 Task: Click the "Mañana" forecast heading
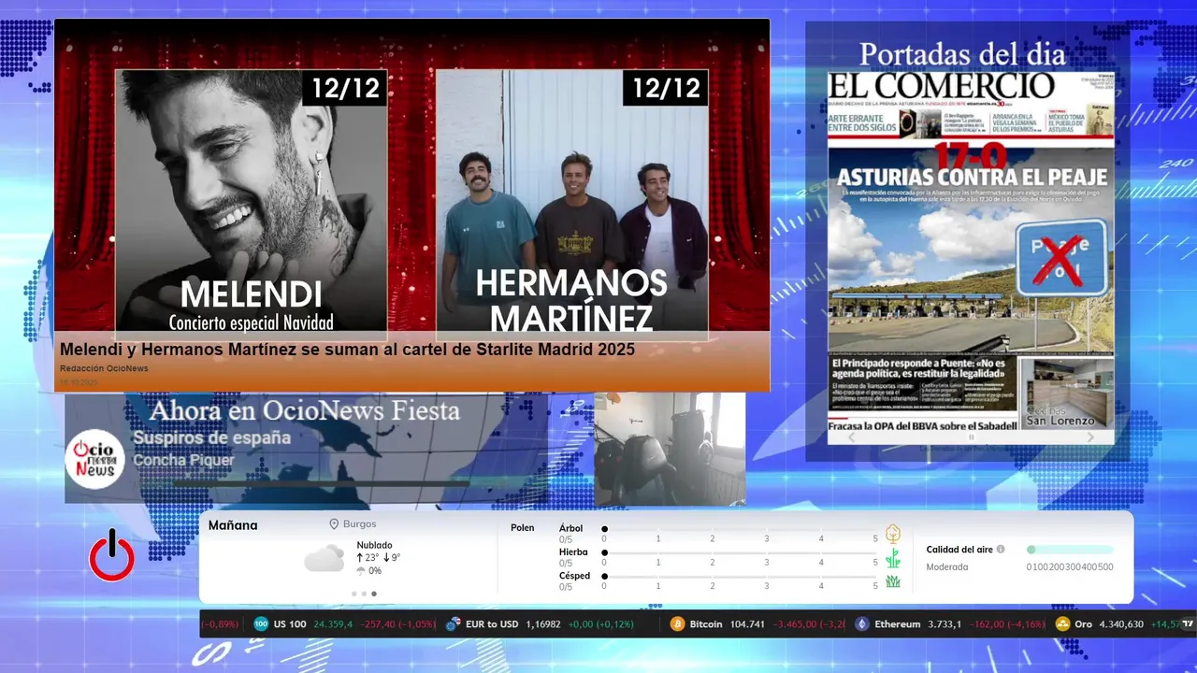233,525
